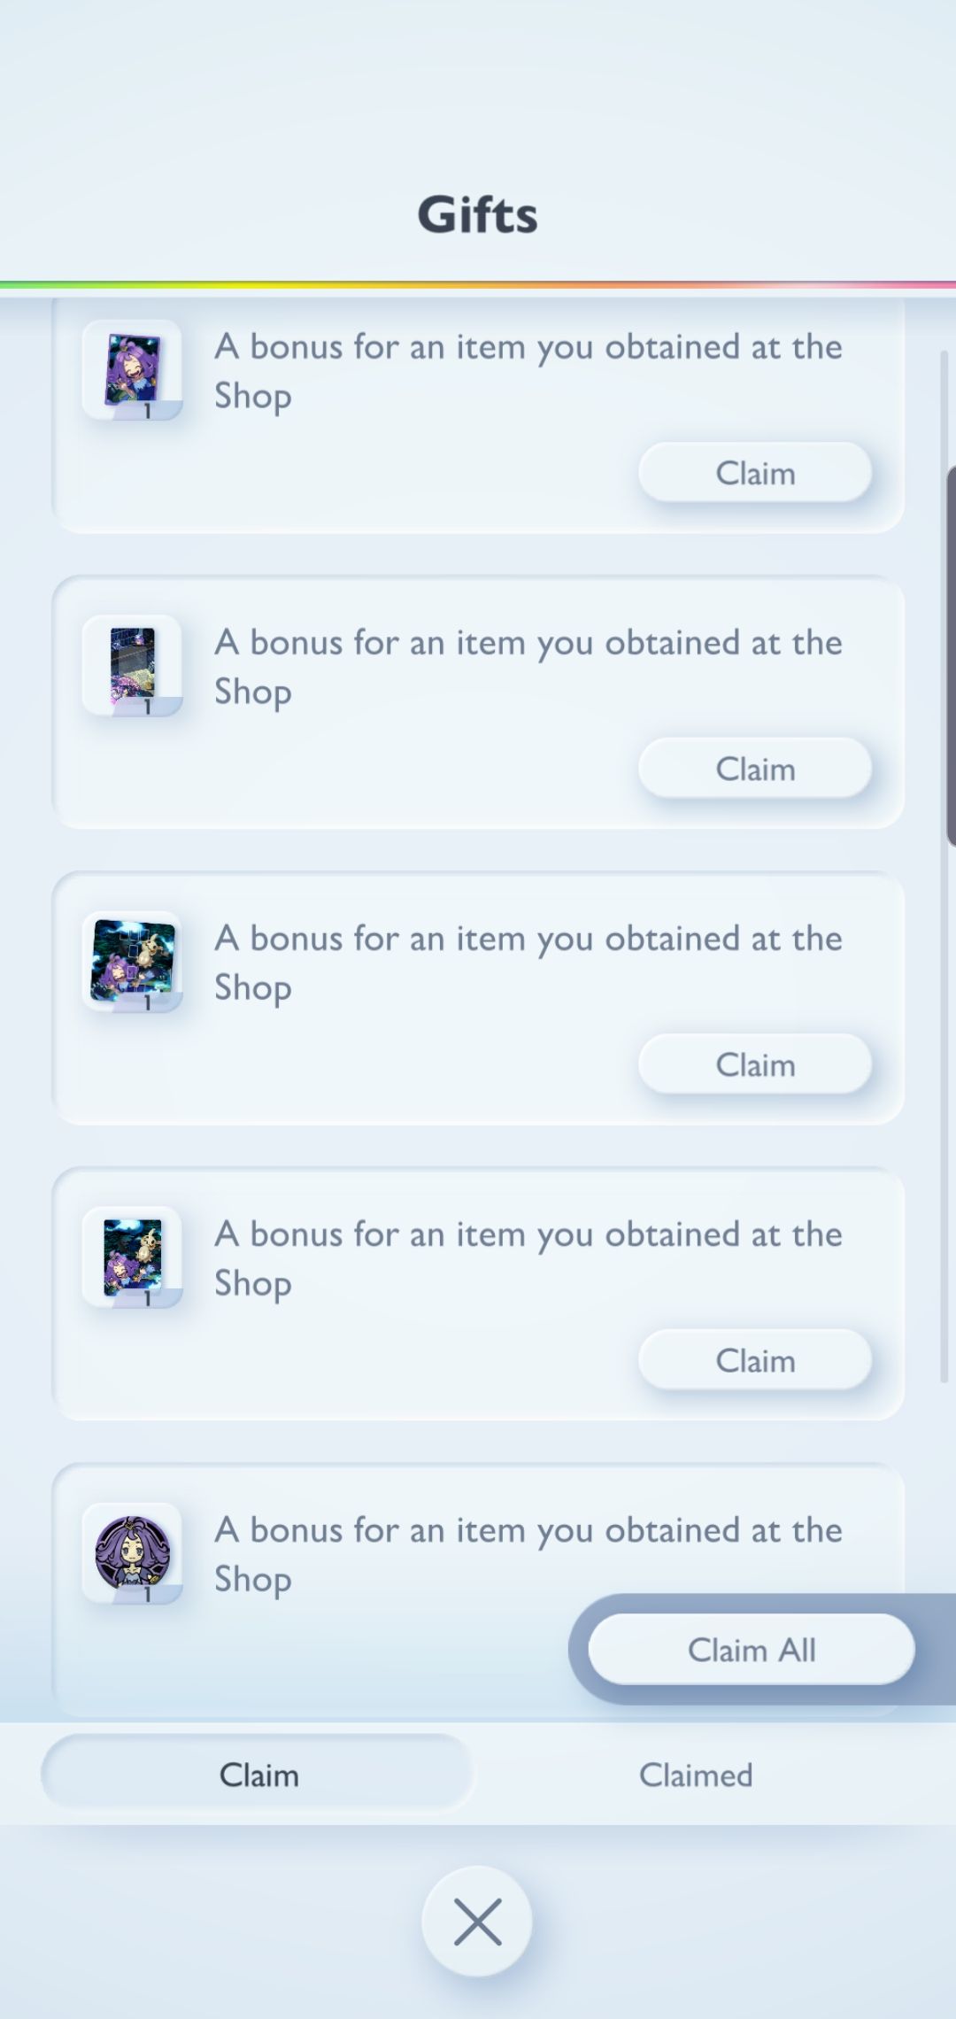Image resolution: width=956 pixels, height=2019 pixels.
Task: Claim the tall playmat gift
Action: pyautogui.click(x=754, y=769)
